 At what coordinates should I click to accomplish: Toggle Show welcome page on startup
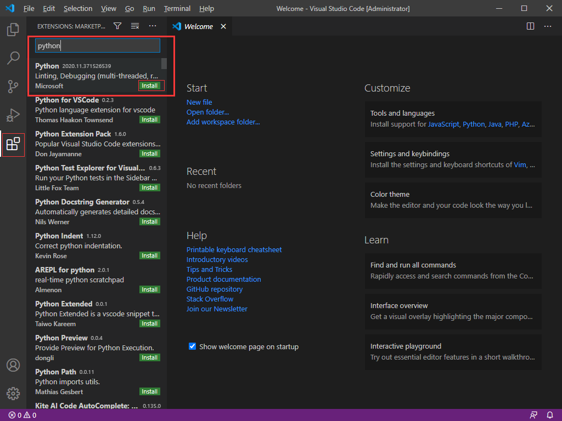(x=192, y=346)
